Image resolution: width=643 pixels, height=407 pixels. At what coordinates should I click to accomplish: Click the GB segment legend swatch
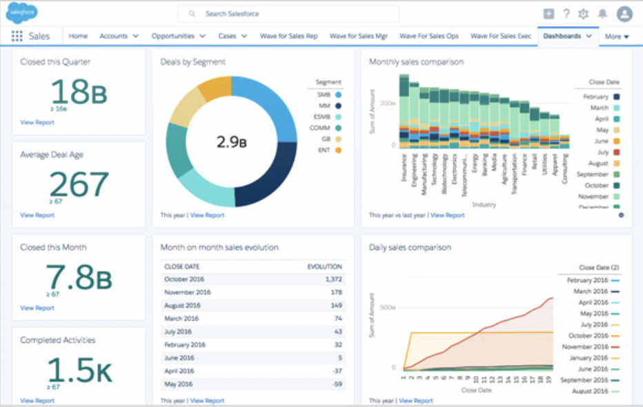tap(338, 139)
